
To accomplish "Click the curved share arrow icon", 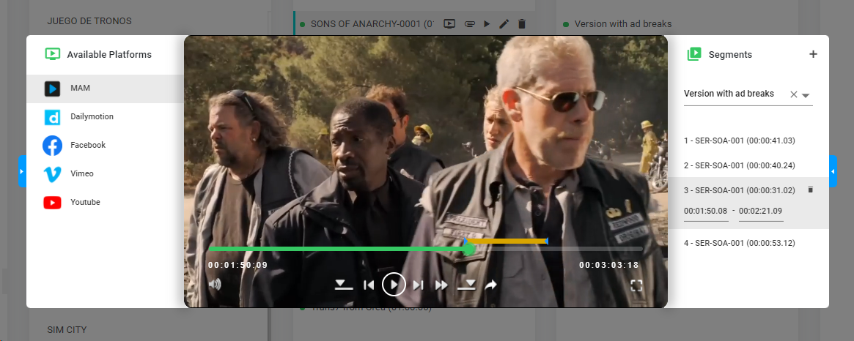I will point(491,285).
